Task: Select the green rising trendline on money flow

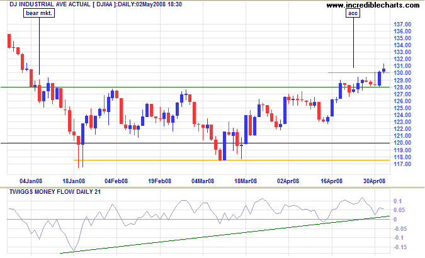Action: point(225,235)
